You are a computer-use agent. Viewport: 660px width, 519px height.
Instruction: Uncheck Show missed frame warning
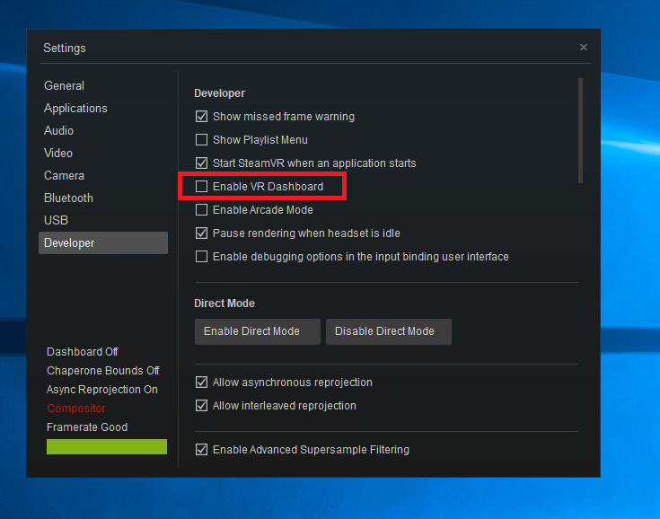(202, 117)
